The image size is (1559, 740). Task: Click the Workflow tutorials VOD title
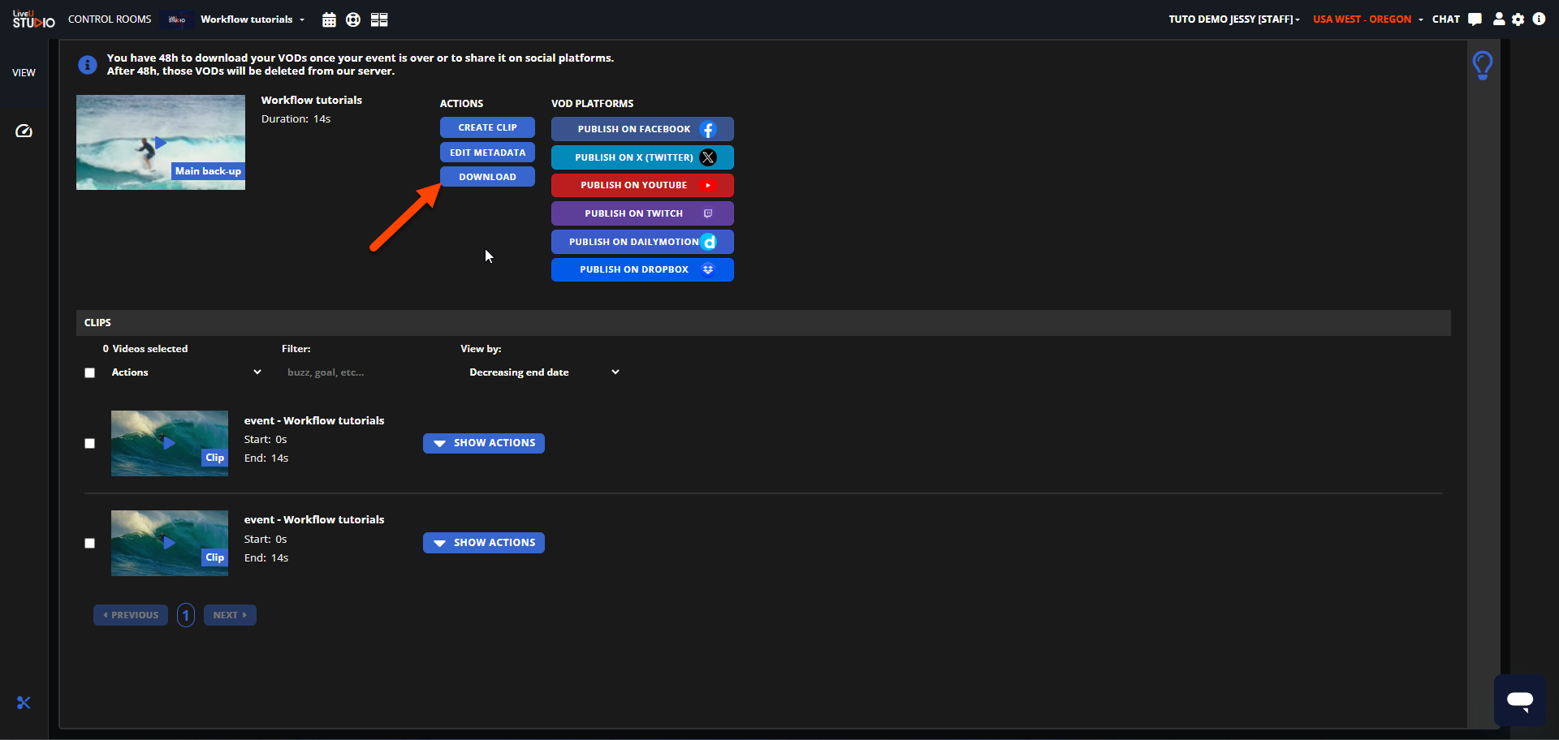(x=312, y=101)
